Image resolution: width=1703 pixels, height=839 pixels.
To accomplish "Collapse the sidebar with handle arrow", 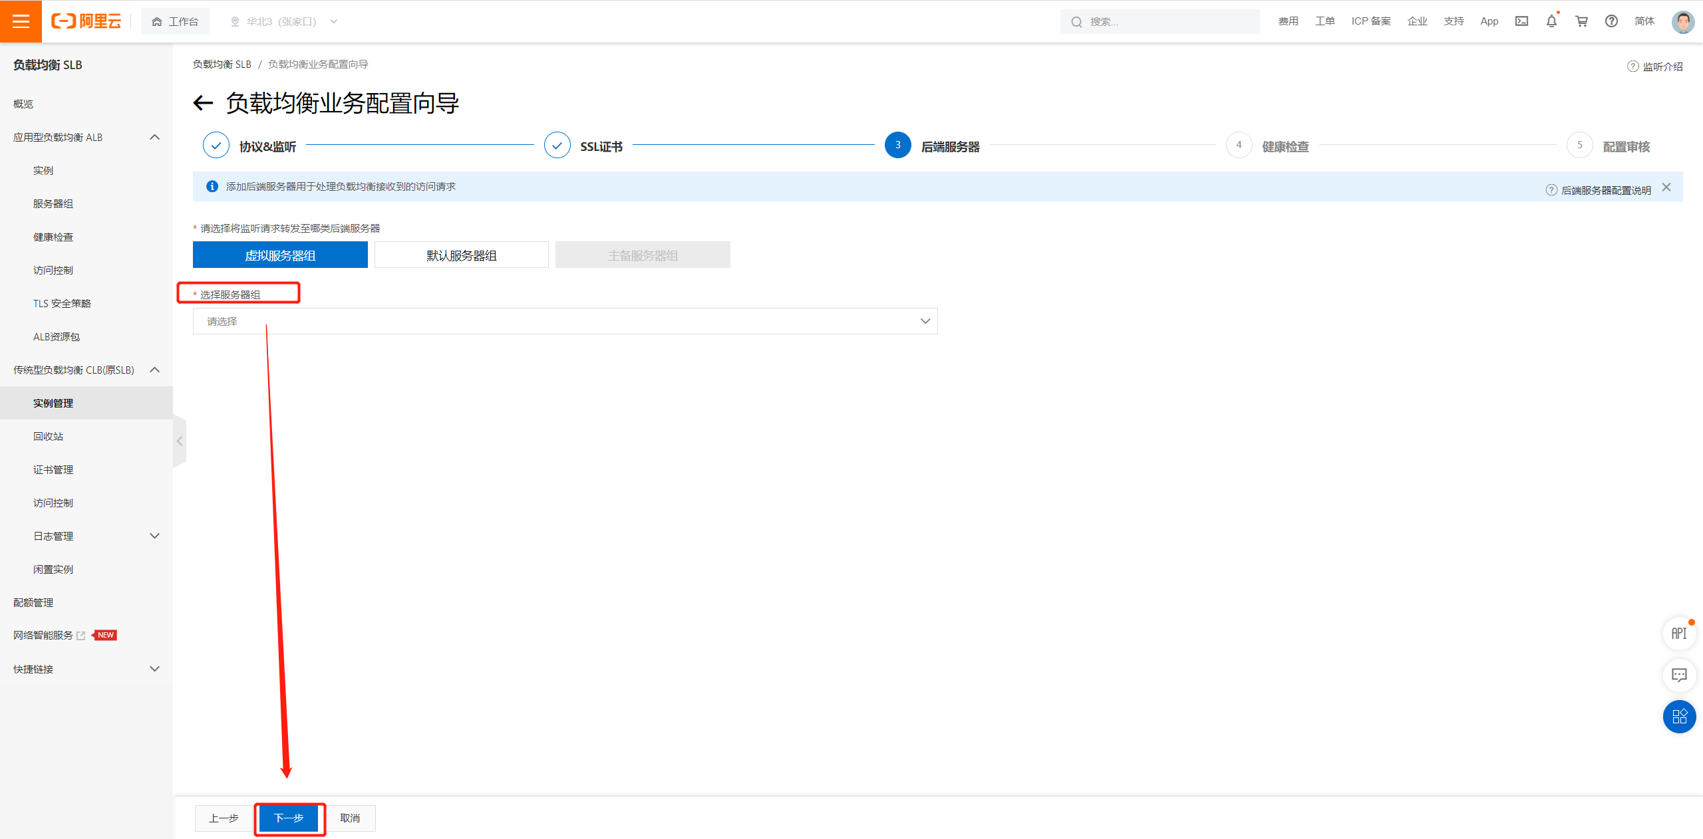I will pyautogui.click(x=180, y=441).
